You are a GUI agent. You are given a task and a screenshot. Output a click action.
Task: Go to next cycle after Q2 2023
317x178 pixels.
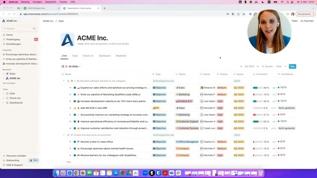258,66
